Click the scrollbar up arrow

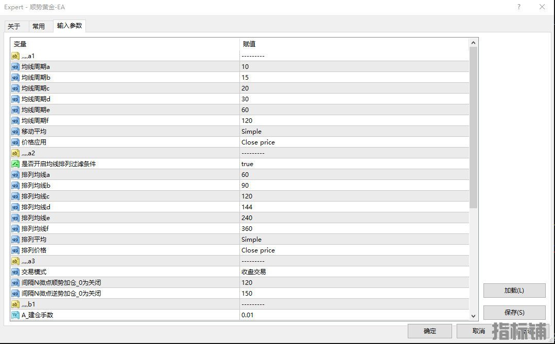click(473, 43)
